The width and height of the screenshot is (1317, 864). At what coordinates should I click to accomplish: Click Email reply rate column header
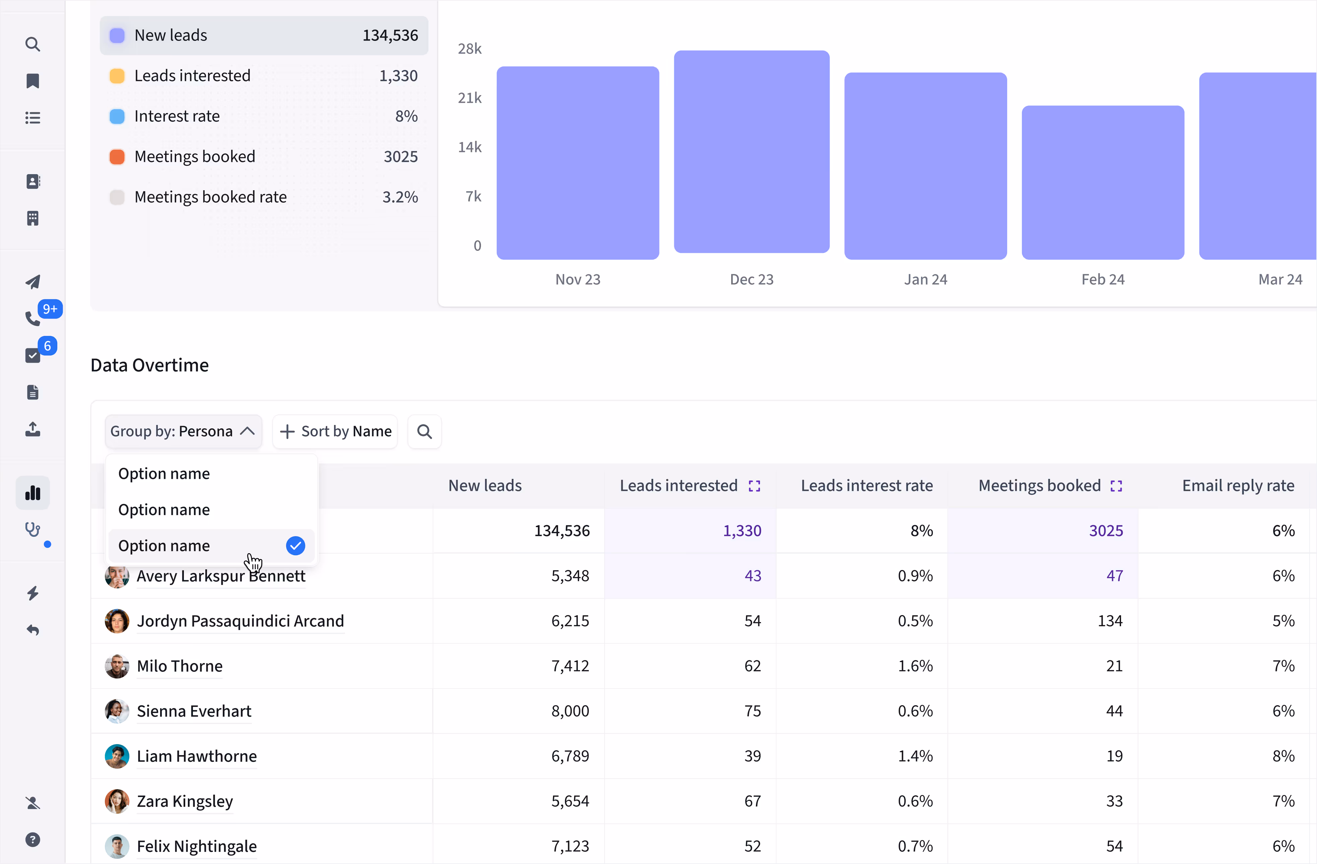(1238, 486)
